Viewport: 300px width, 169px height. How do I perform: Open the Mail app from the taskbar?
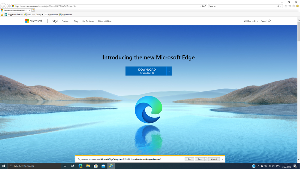click(x=103, y=166)
